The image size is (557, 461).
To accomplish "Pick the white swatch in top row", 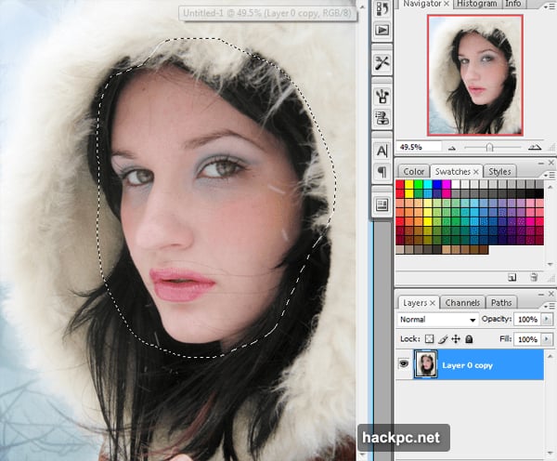I will 456,184.
